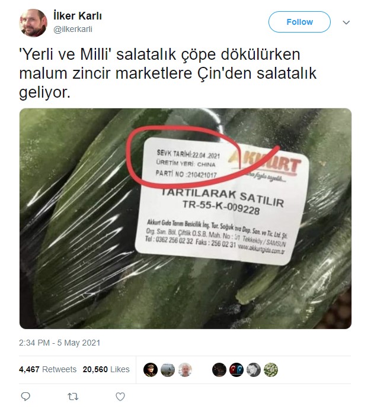
Task: View the 20,560 Likes list
Action: click(x=106, y=369)
